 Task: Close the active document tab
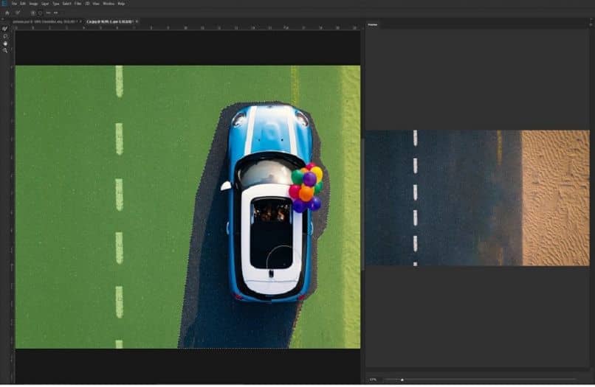(137, 21)
